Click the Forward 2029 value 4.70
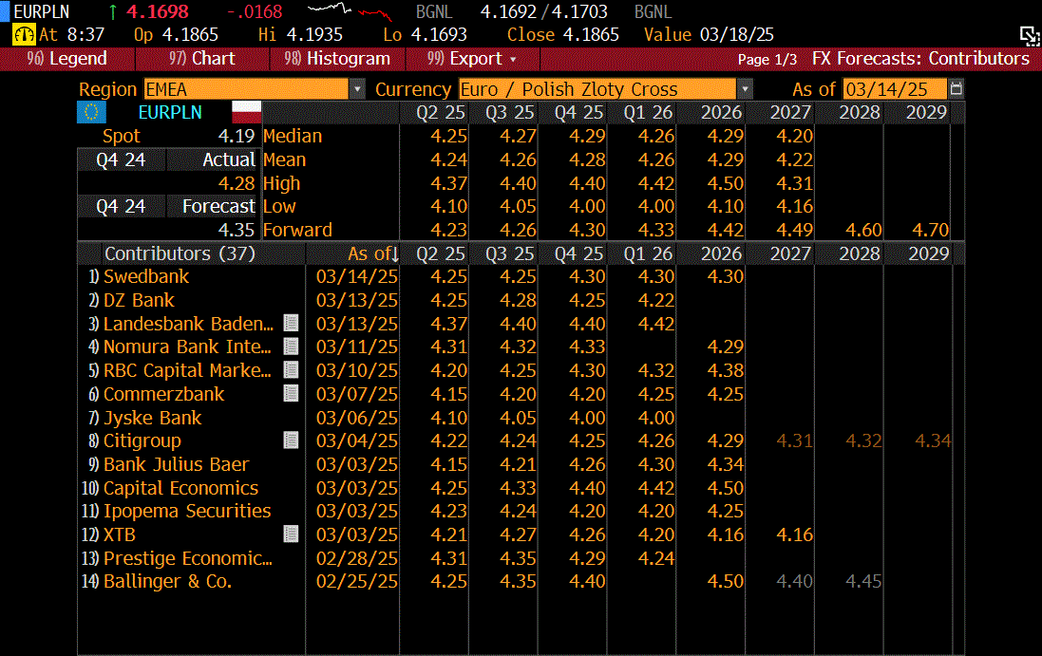The width and height of the screenshot is (1042, 656). 930,230
